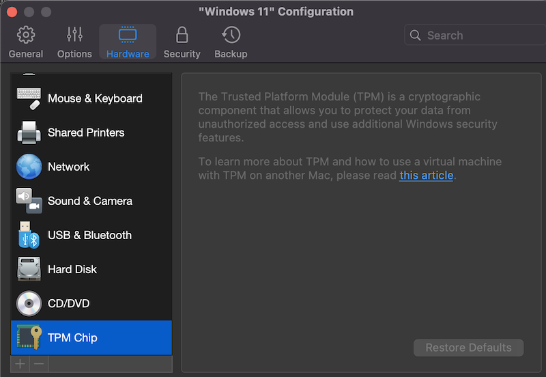Click the Restore Defaults button
This screenshot has height=377, width=546.
468,348
